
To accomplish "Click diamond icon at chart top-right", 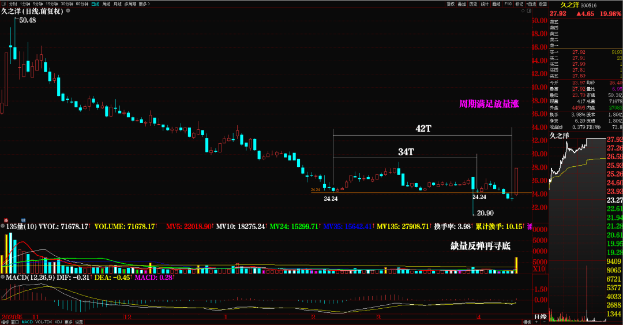I will click(x=523, y=11).
